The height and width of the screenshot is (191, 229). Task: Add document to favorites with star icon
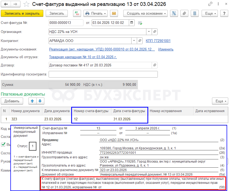[26, 4]
